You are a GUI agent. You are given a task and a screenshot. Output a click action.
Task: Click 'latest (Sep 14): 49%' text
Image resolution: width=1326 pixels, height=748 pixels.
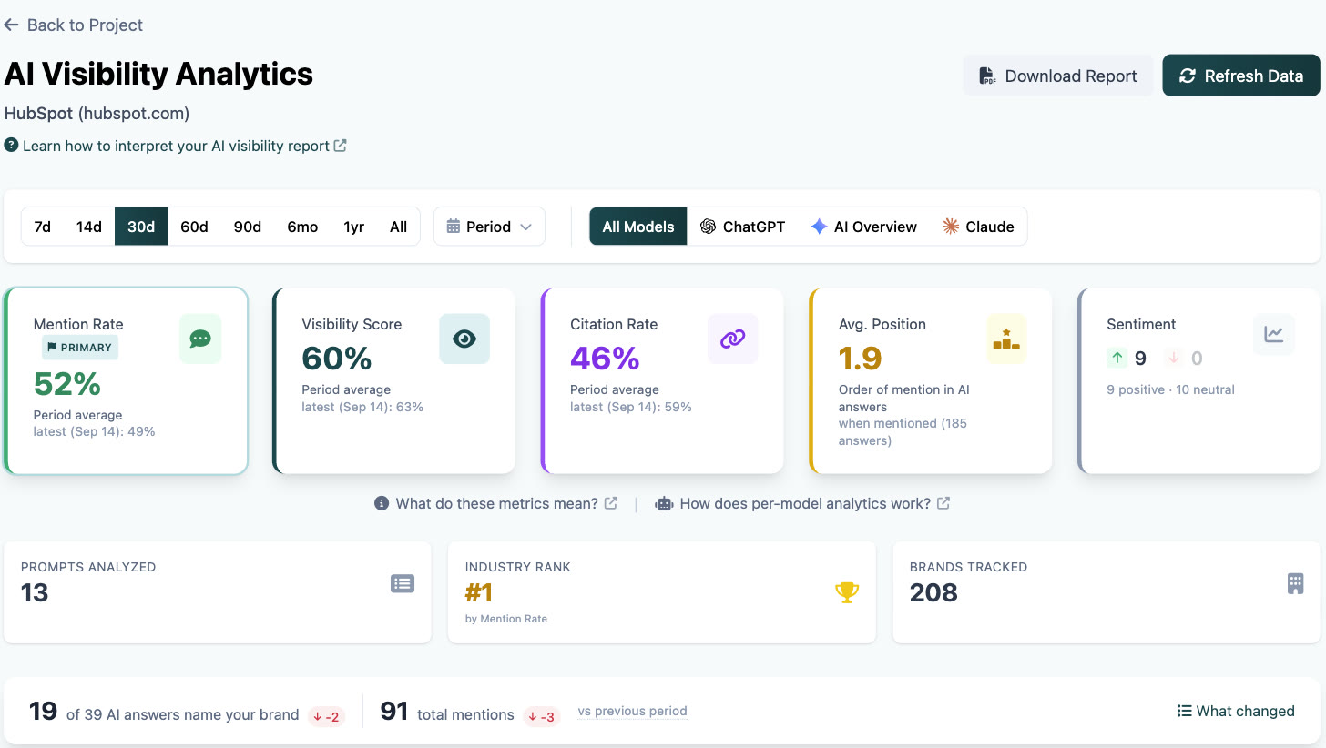click(x=95, y=431)
